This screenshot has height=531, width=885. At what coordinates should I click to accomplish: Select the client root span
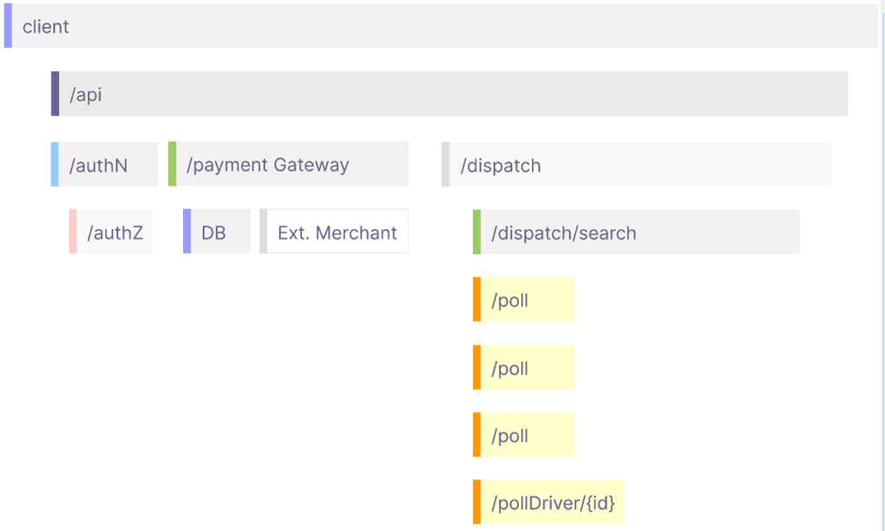(x=442, y=26)
